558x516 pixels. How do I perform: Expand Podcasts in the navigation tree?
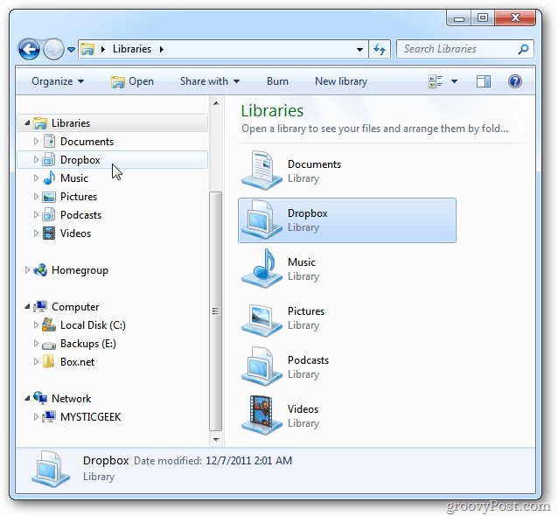point(36,214)
